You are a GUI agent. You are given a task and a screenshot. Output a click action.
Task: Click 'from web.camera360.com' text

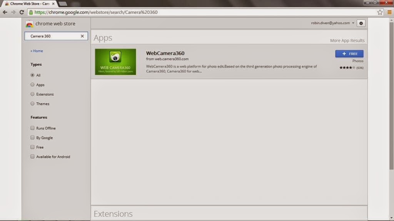(x=167, y=59)
